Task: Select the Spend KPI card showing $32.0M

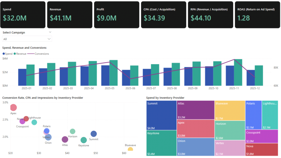Action: [23, 15]
